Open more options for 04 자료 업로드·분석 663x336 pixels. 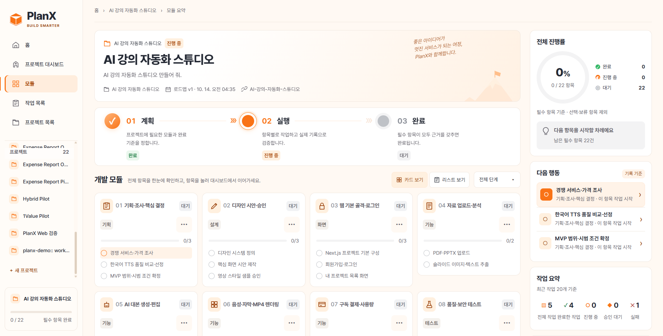tap(507, 225)
